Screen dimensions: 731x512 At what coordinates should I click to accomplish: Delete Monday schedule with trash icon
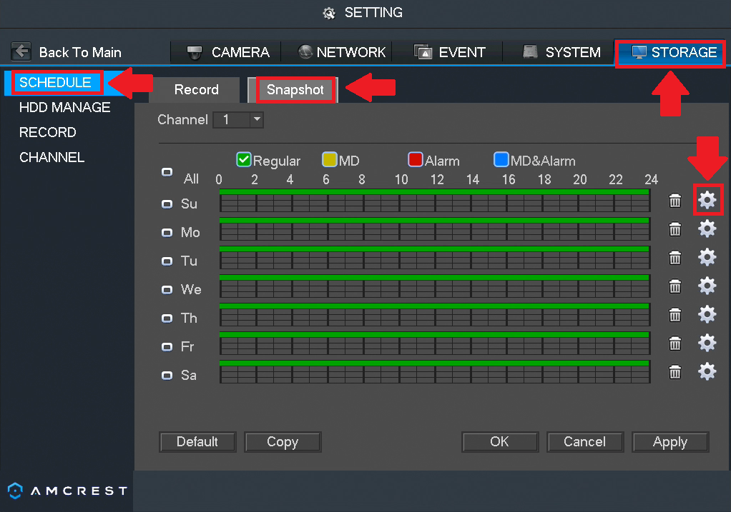(x=675, y=229)
